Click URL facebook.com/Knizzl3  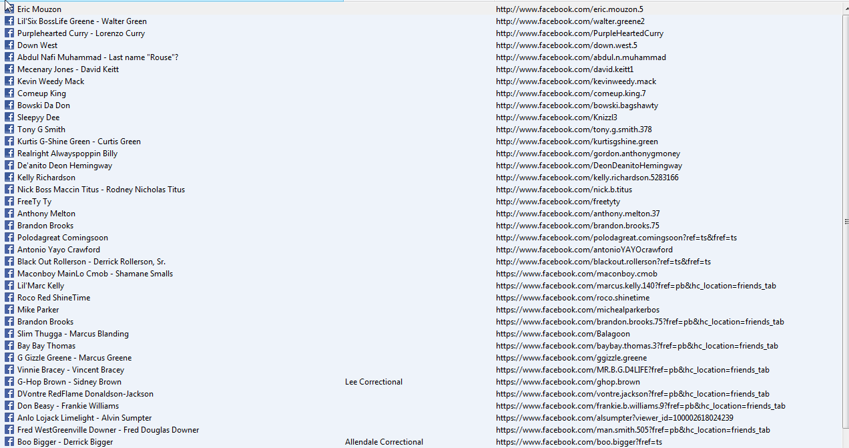557,118
